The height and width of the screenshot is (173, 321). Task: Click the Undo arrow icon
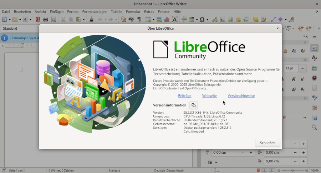pos(100,20)
